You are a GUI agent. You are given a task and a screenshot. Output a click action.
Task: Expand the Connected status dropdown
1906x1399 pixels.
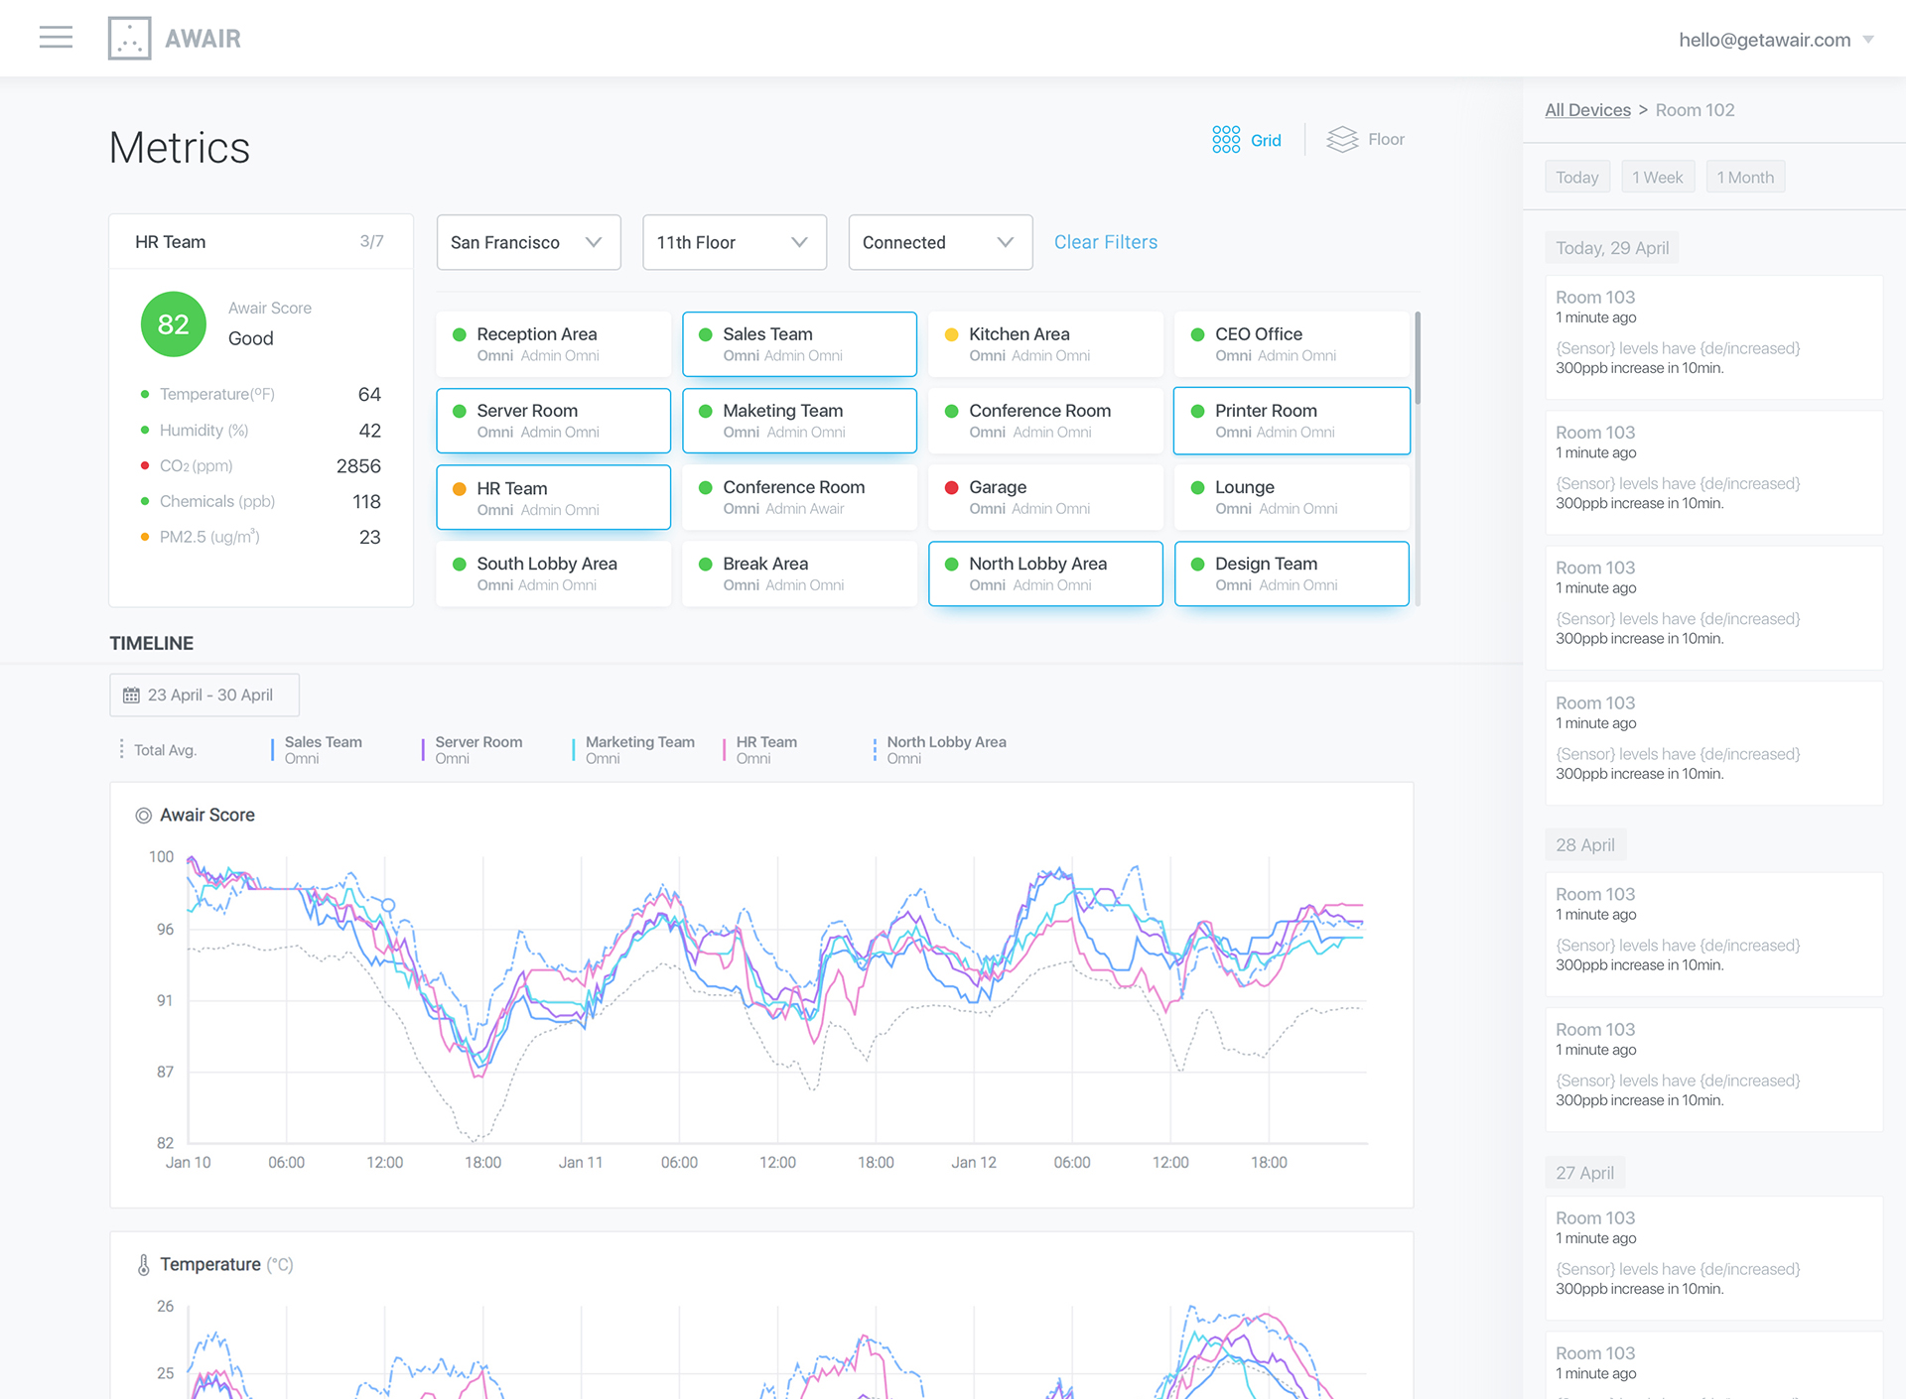click(939, 242)
